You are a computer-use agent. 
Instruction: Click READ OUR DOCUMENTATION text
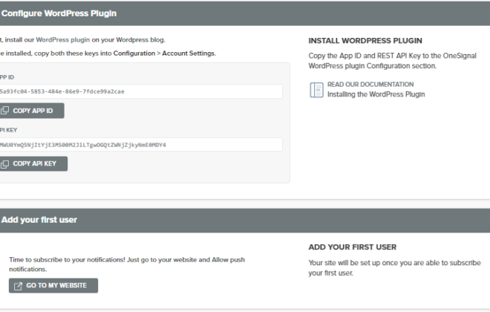click(370, 85)
